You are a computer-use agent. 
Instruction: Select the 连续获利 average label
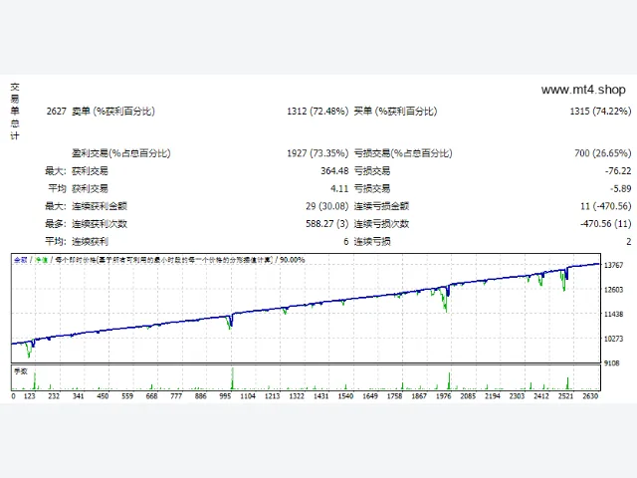(90, 241)
